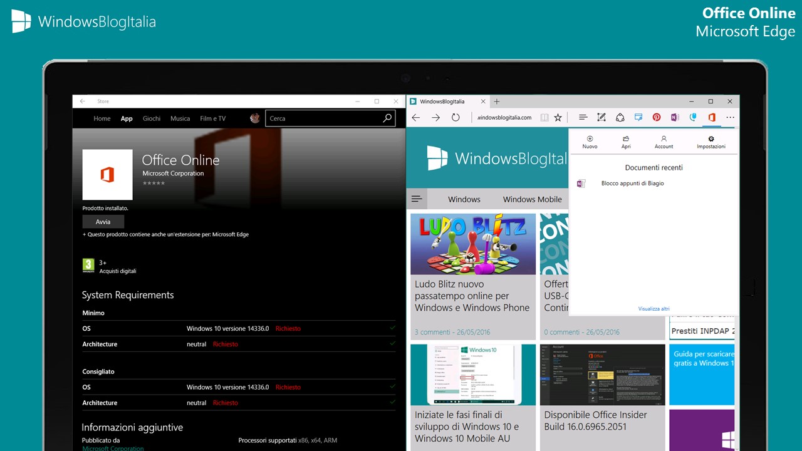Make a Web Note in Edge
This screenshot has width=802, height=451.
601,117
